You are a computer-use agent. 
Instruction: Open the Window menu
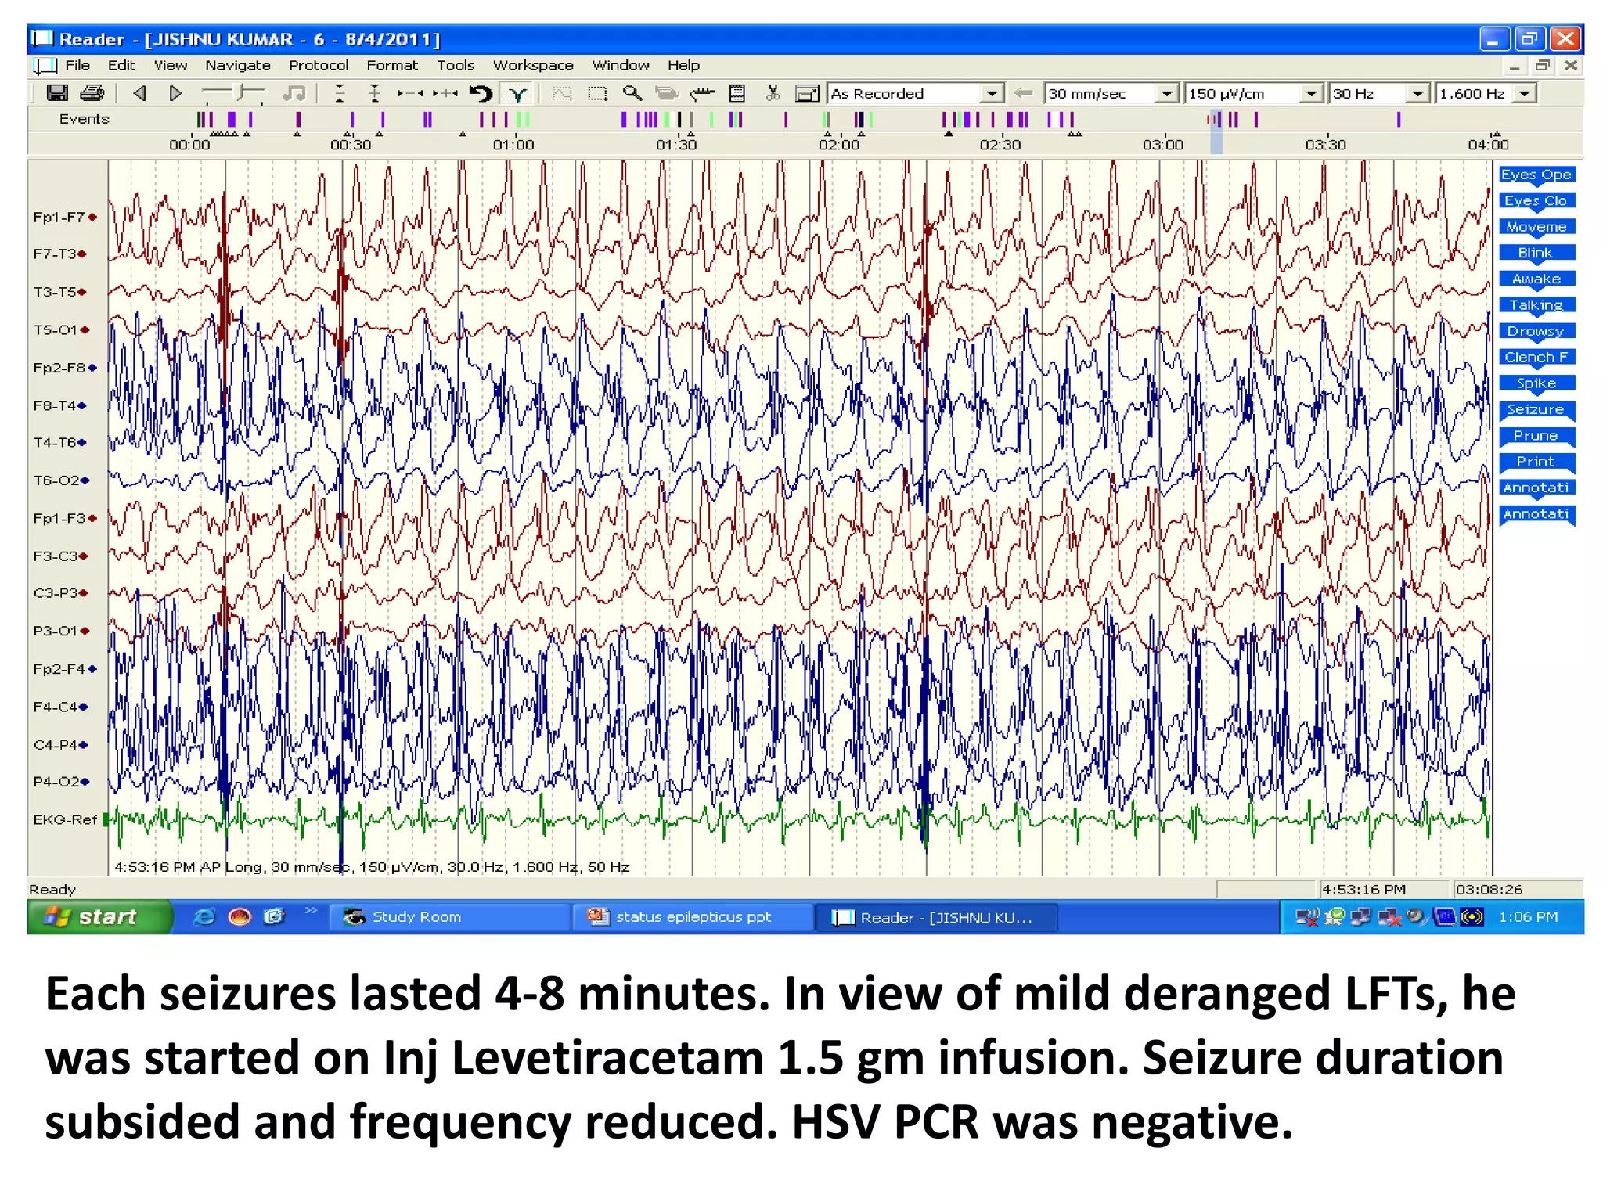tap(620, 65)
